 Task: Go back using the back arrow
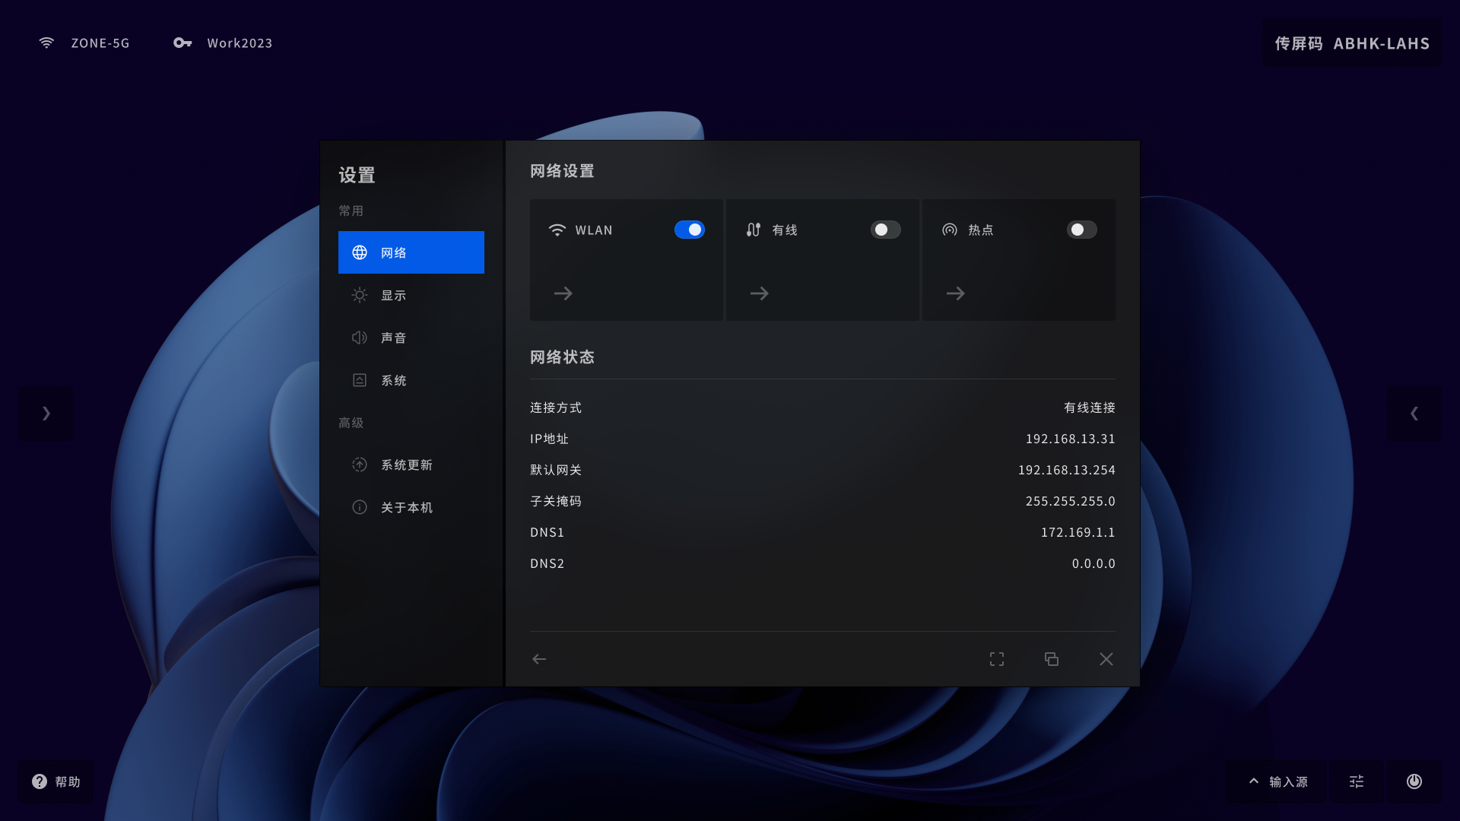(539, 659)
